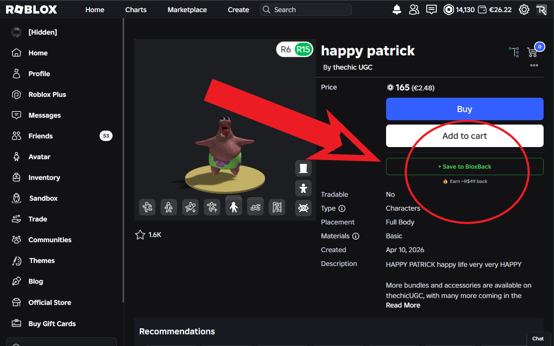Click the Search input field

pyautogui.click(x=306, y=10)
